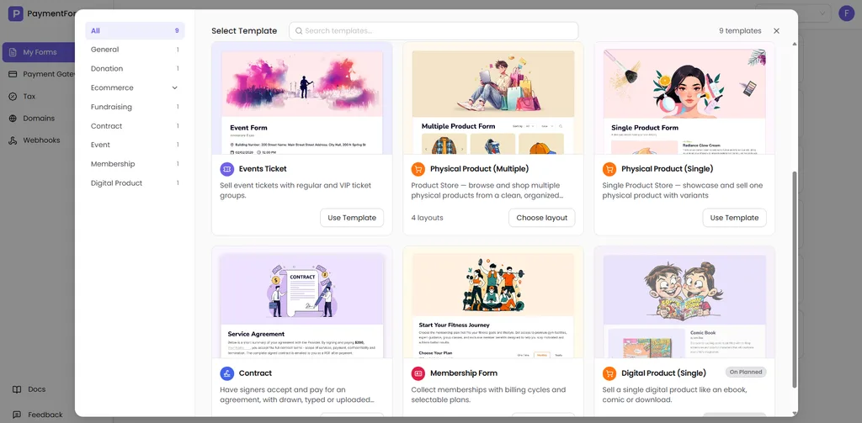The image size is (862, 423).
Task: Click the Service Agreement contract thumbnail
Action: click(x=302, y=305)
